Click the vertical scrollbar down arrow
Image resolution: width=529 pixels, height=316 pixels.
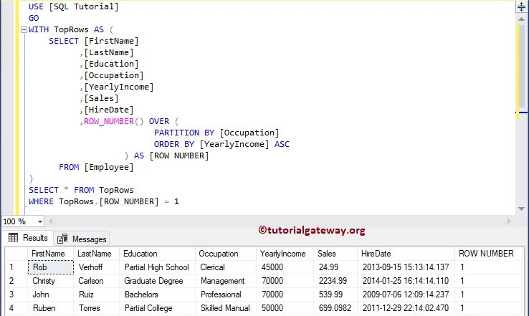[x=521, y=209]
